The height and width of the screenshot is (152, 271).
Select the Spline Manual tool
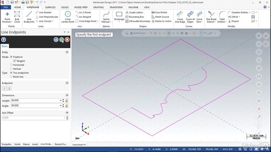106,17
